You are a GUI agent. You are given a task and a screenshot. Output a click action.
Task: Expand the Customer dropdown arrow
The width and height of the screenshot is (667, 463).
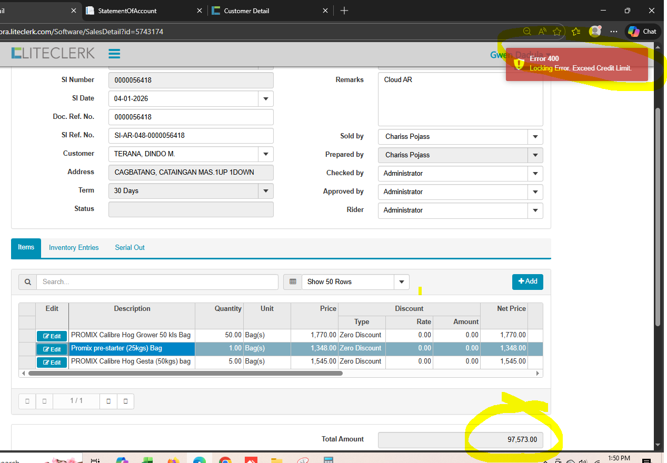(265, 154)
